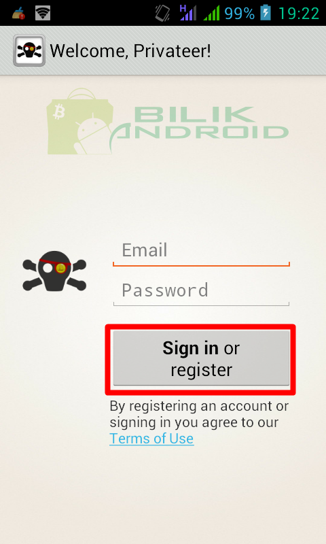Tap the Welcome, Privateer! title

pyautogui.click(x=130, y=51)
